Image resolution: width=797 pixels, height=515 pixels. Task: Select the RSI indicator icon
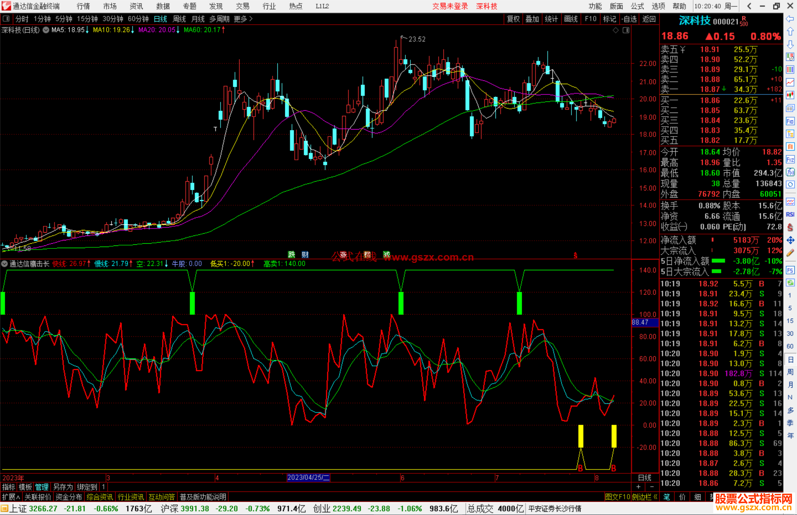(x=790, y=214)
